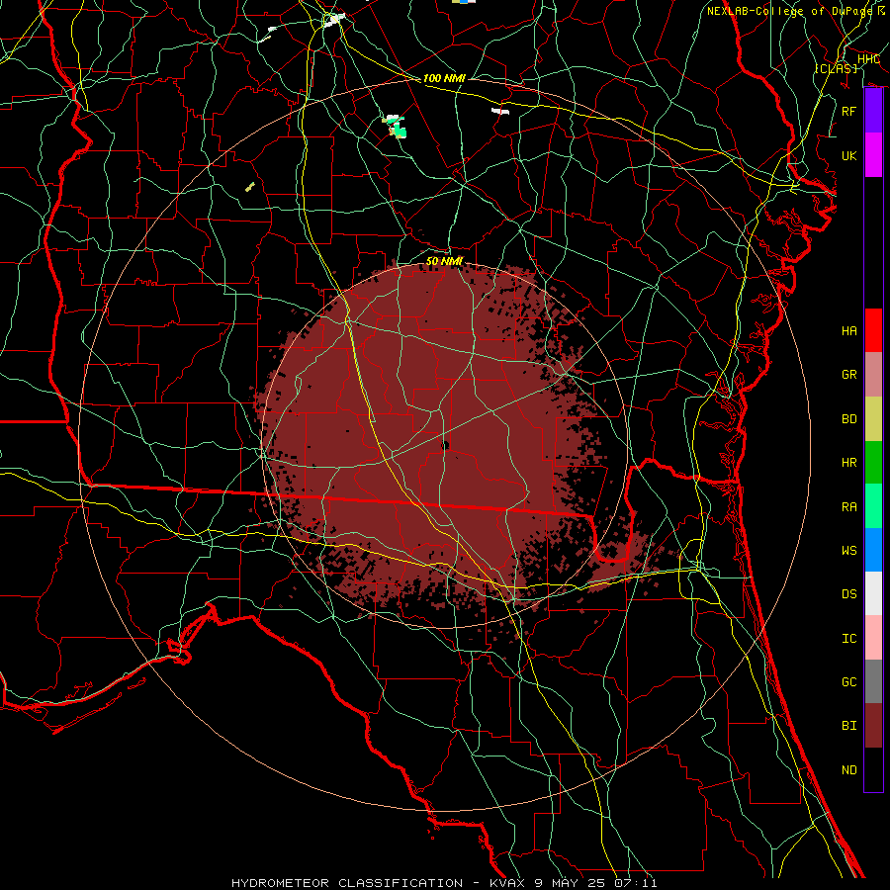
Task: Click the DS legend label text
Action: pos(849,594)
